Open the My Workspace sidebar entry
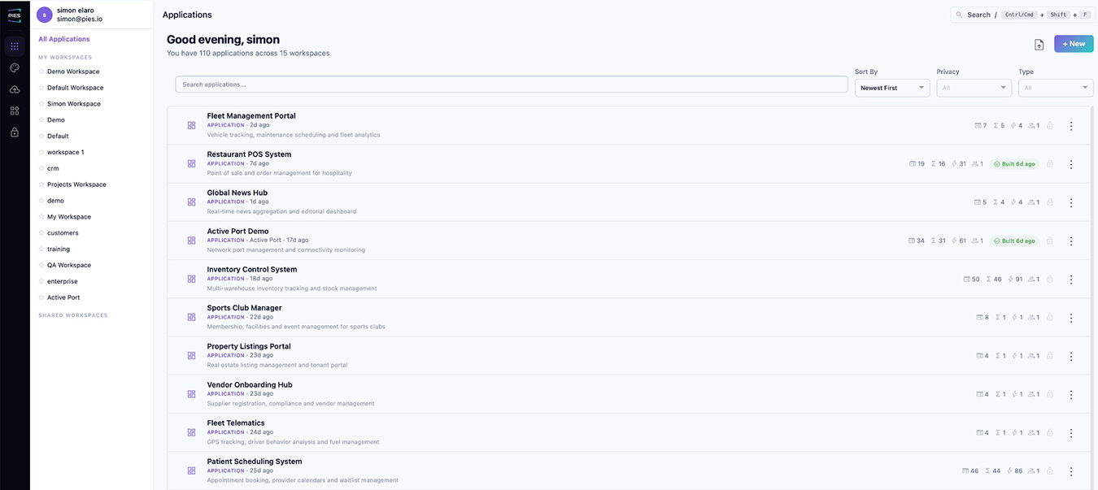1098x490 pixels. tap(69, 217)
